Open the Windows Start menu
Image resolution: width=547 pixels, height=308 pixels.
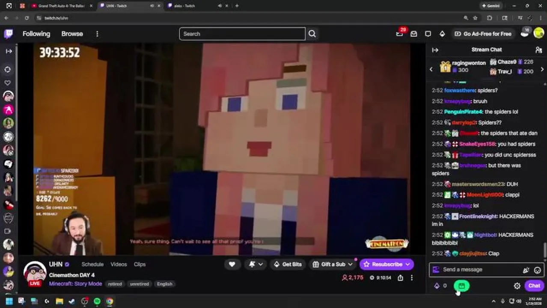(x=9, y=301)
